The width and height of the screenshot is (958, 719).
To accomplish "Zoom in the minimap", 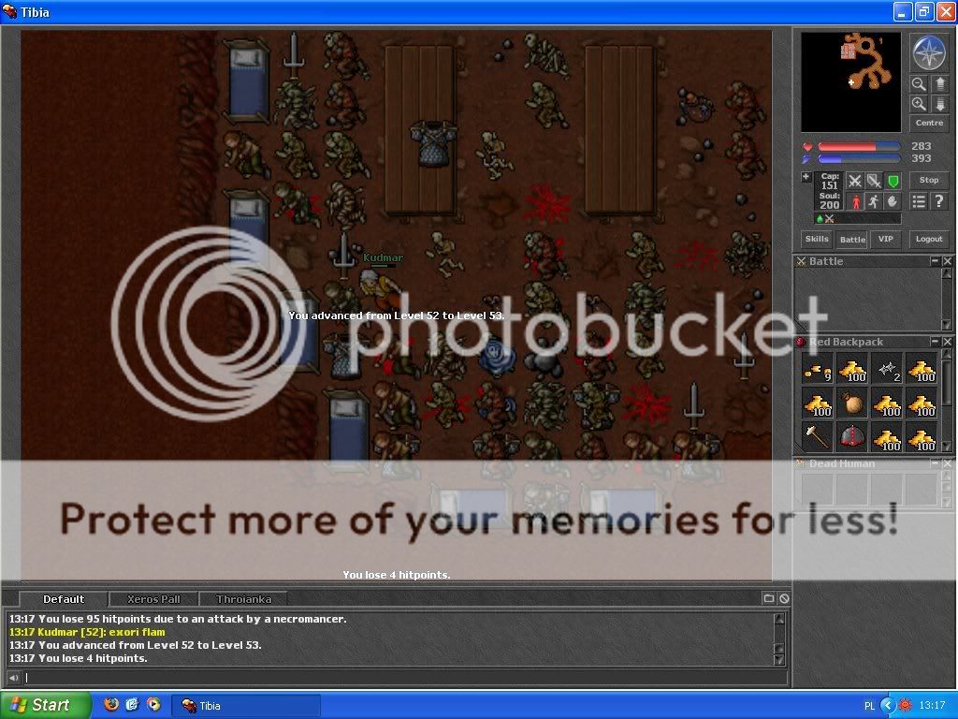I will 919,104.
